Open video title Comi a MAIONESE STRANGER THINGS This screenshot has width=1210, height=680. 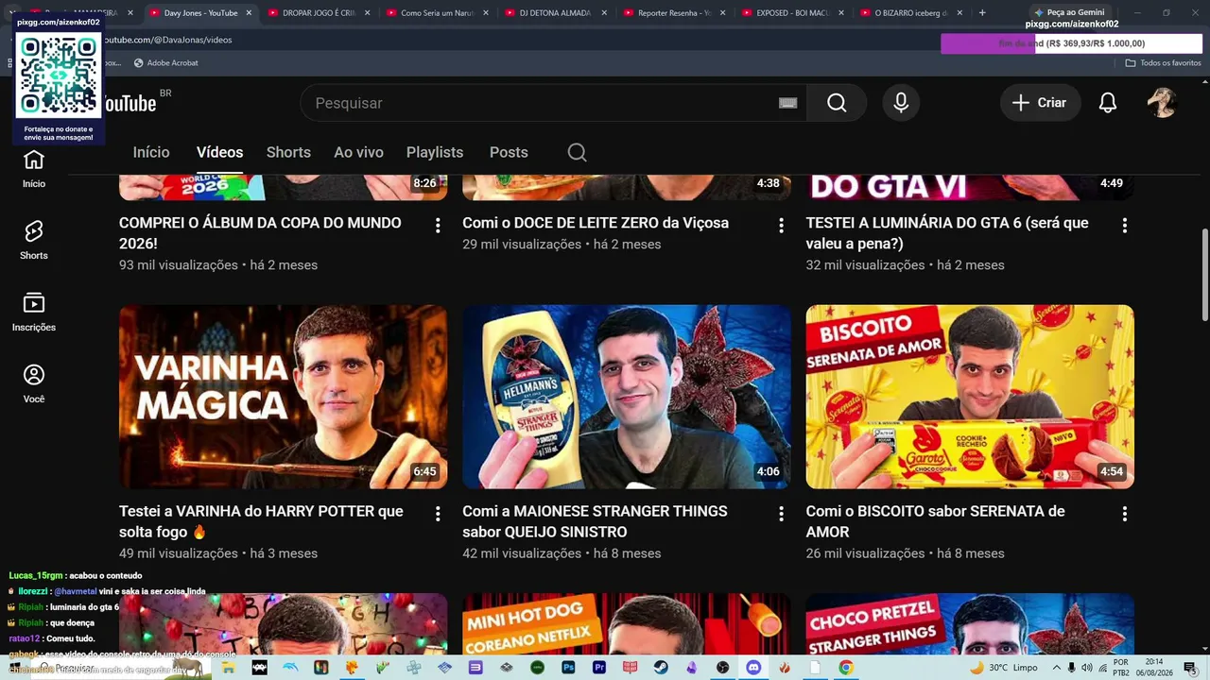pos(595,521)
